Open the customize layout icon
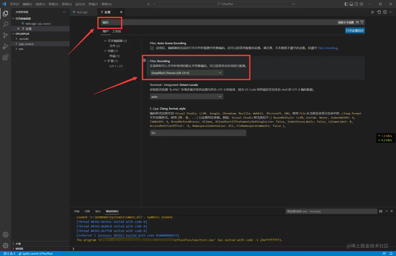396x256 pixels. (361, 4)
